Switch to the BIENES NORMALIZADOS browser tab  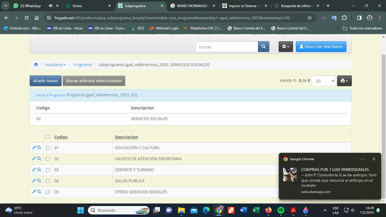[193, 6]
